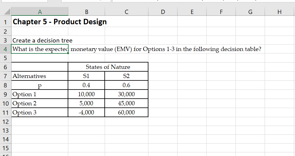Viewport: 295px width, 156px height.
Task: Click the 'Option 1' label cell
Action: [40, 94]
